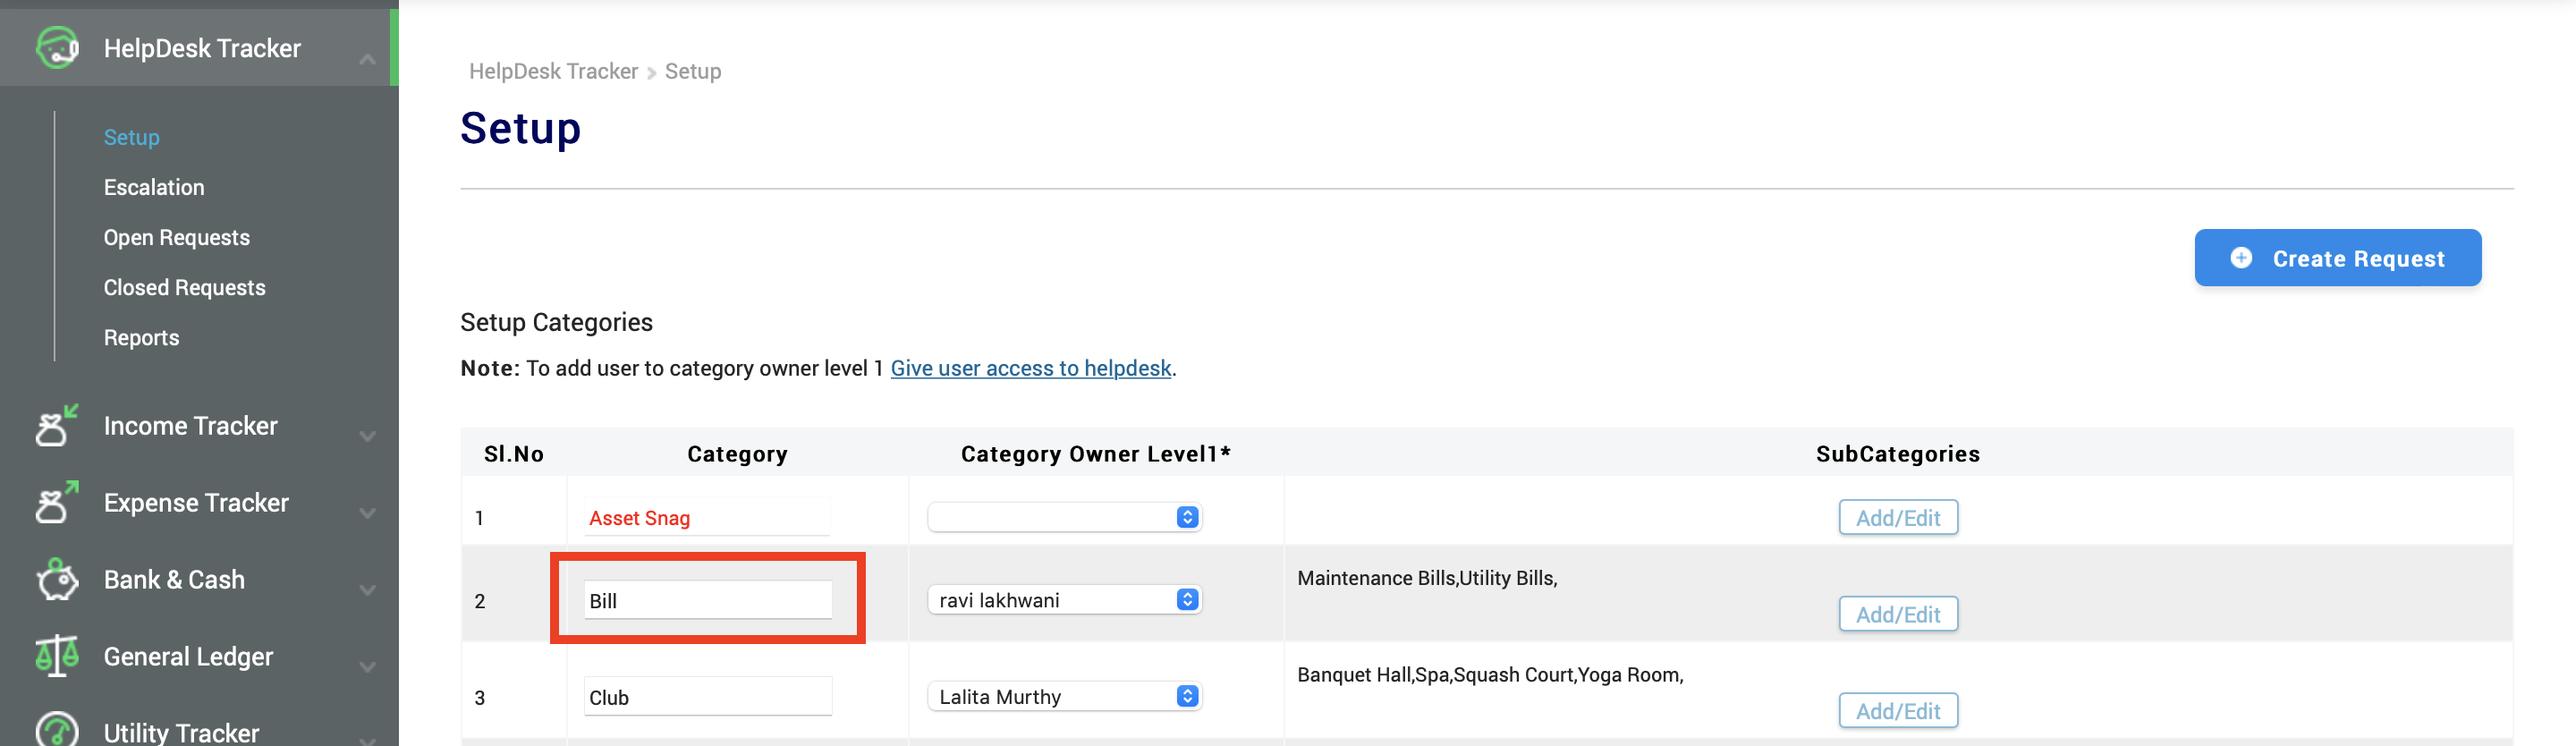Click Add/Edit for the Bill row
The width and height of the screenshot is (2576, 746).
1897,614
